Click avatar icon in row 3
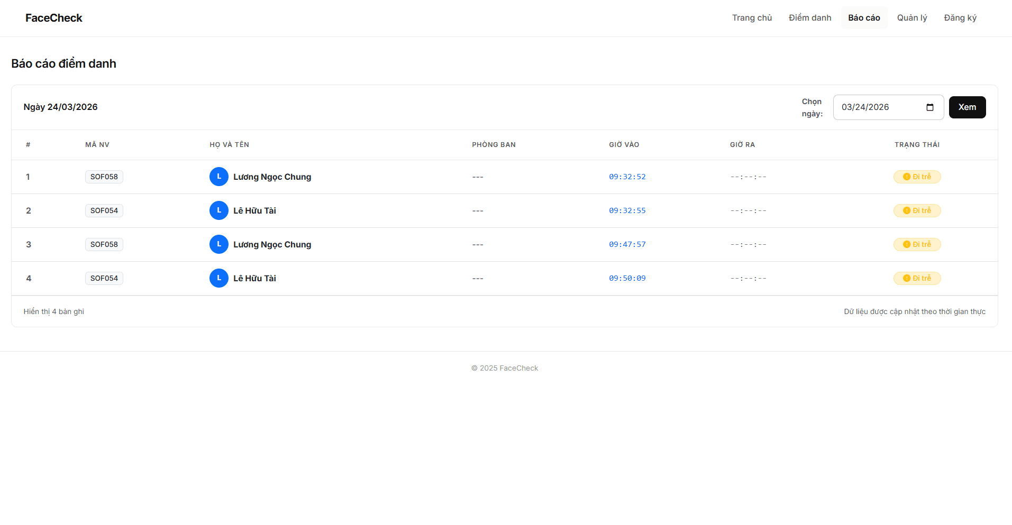Viewport: 1012px width, 525px height. 218,244
